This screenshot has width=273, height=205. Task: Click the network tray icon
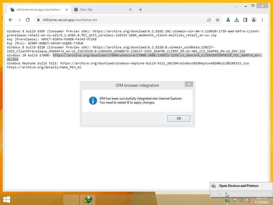pyautogui.click(x=241, y=200)
